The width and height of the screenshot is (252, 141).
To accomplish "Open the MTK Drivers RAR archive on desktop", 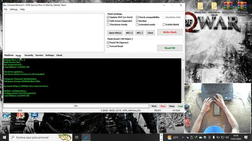I will click(x=242, y=9).
